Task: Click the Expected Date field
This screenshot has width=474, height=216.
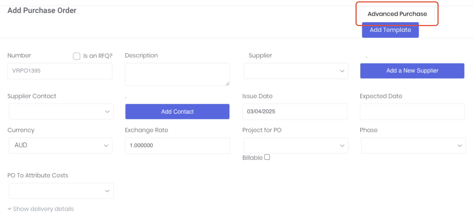Action: 412,111
